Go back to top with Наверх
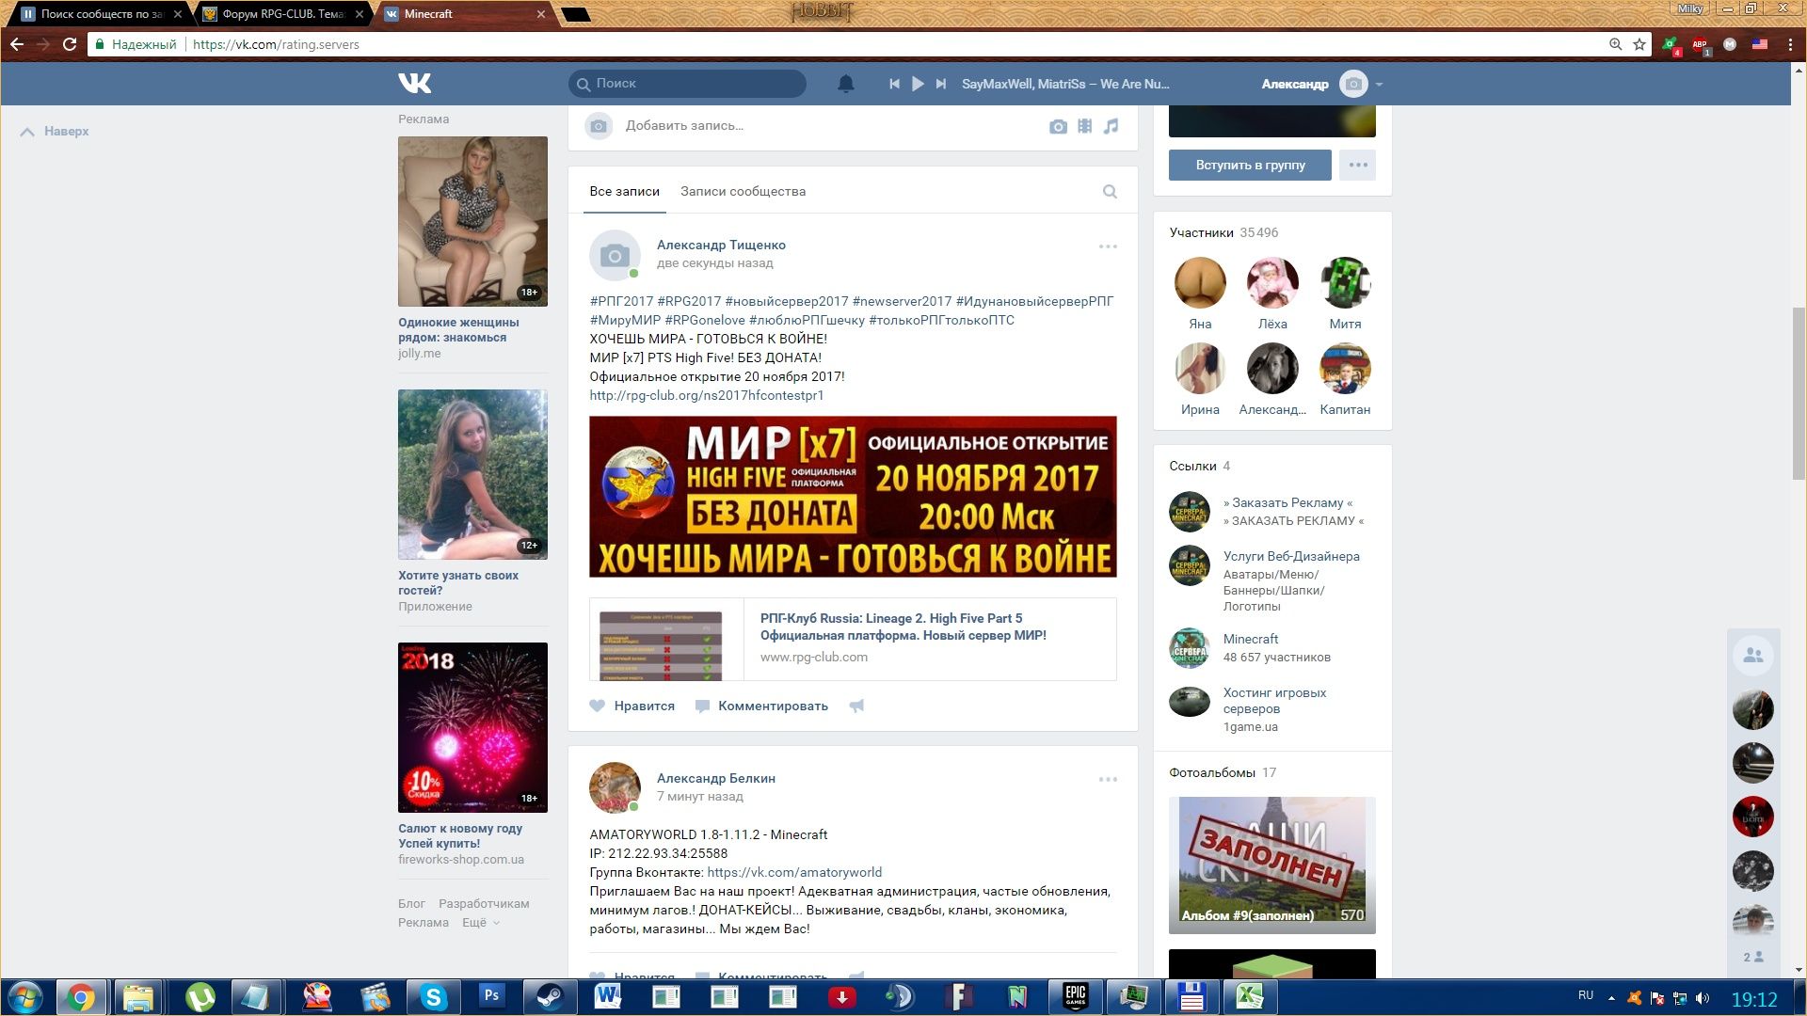 click(55, 132)
